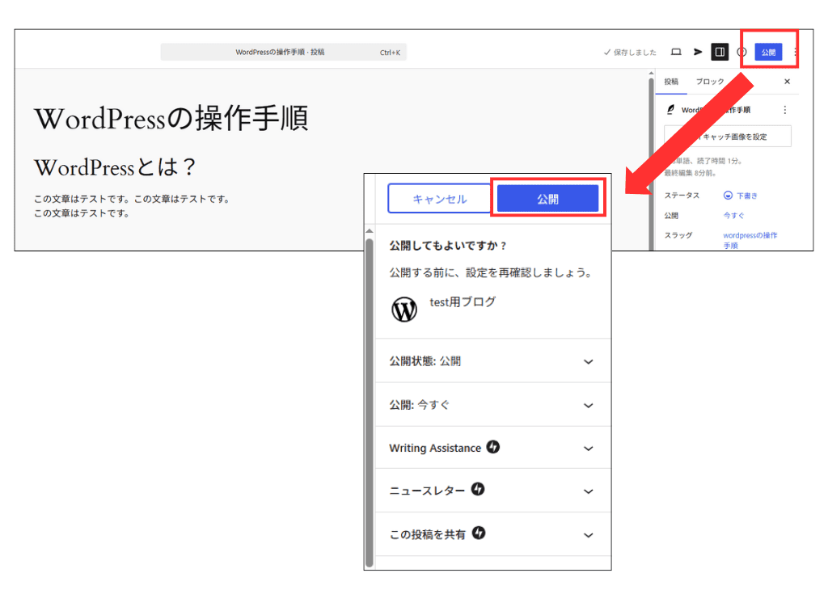Click the Jetpack icon beside Writing Assistance
828x590 pixels.
[x=494, y=447]
